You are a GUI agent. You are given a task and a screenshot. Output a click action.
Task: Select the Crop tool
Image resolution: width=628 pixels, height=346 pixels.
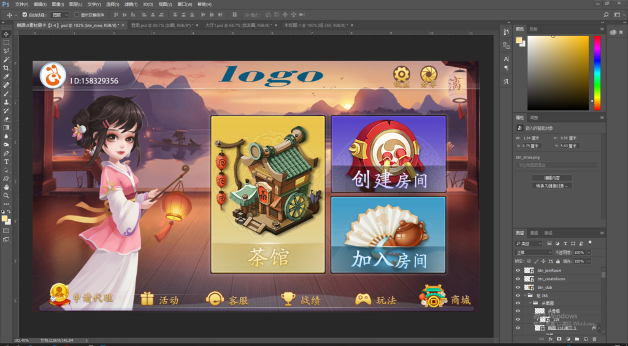tap(6, 68)
